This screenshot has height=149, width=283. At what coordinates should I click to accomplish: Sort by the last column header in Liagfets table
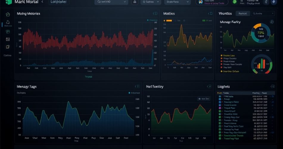265,93
